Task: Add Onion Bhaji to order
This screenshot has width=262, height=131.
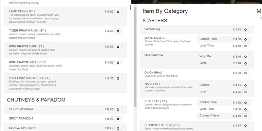Action: [x=246, y=73]
